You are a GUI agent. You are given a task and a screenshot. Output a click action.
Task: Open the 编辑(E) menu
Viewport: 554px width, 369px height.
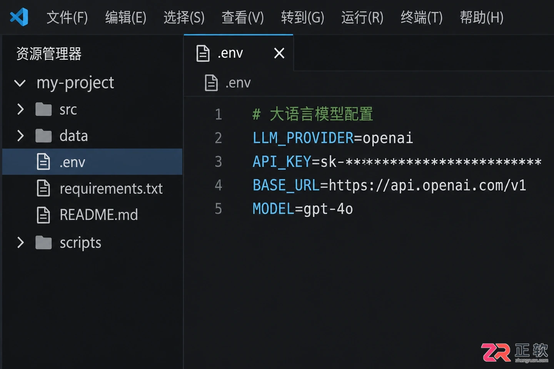pos(126,17)
